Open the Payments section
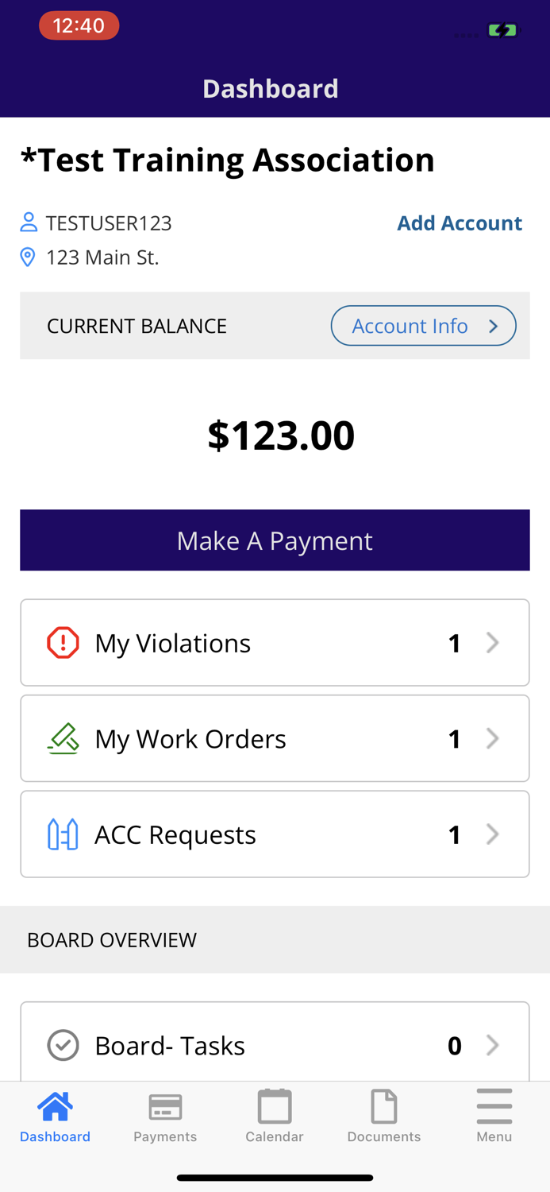The image size is (550, 1192). point(164,1111)
